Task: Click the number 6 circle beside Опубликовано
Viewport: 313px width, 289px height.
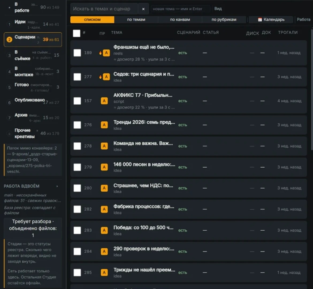Action: tap(9, 102)
